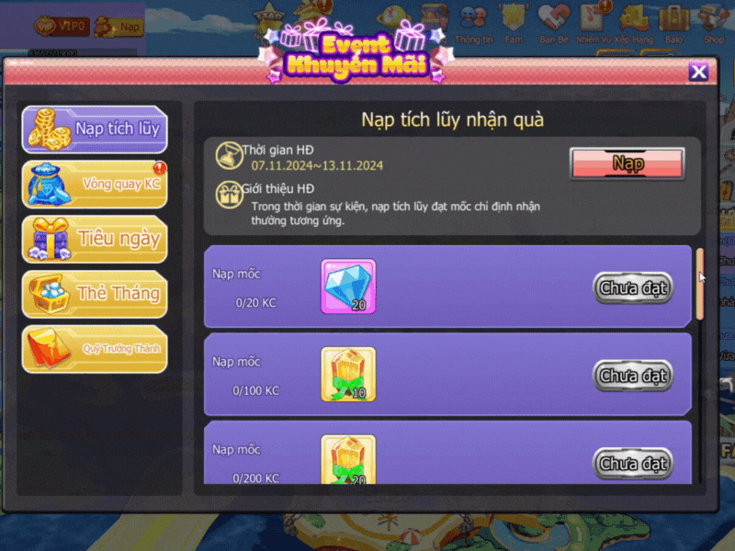Select the Nạp tích lũy tab
This screenshot has width=735, height=551.
95,129
